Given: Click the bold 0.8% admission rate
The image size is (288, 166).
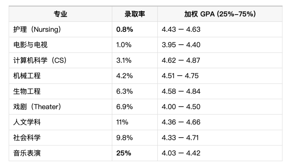Looking at the screenshot, I should click(x=125, y=30).
